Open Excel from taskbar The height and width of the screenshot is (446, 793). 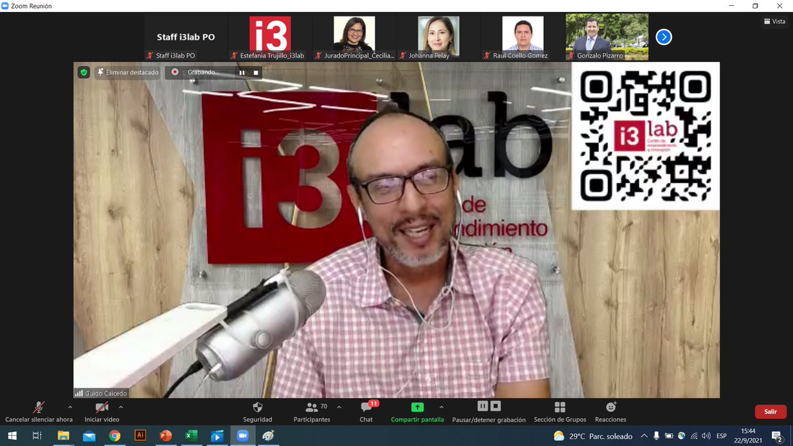191,436
